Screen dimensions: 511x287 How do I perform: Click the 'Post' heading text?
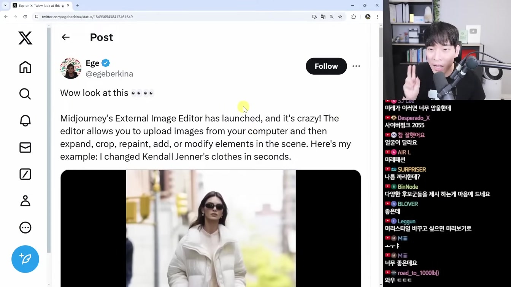coord(102,37)
